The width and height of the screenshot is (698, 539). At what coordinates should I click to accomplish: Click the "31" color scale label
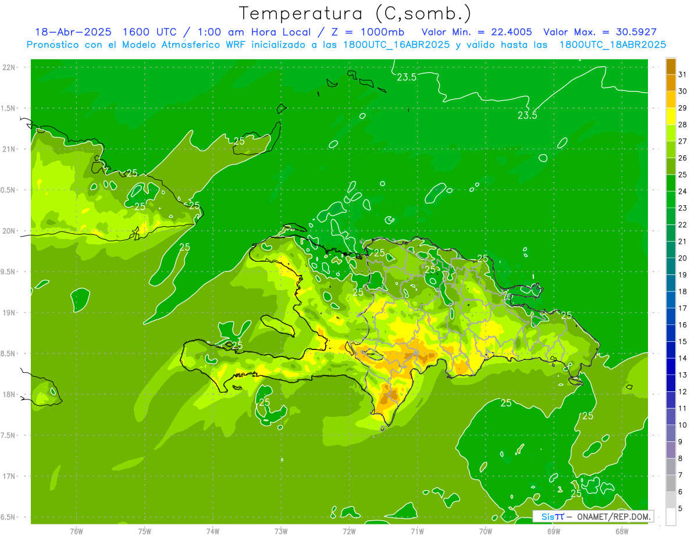point(682,74)
